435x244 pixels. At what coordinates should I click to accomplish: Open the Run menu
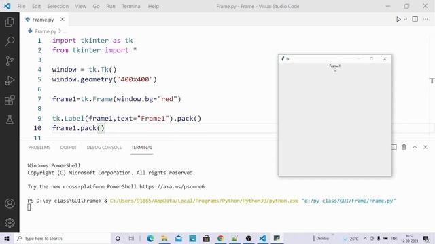click(x=110, y=6)
